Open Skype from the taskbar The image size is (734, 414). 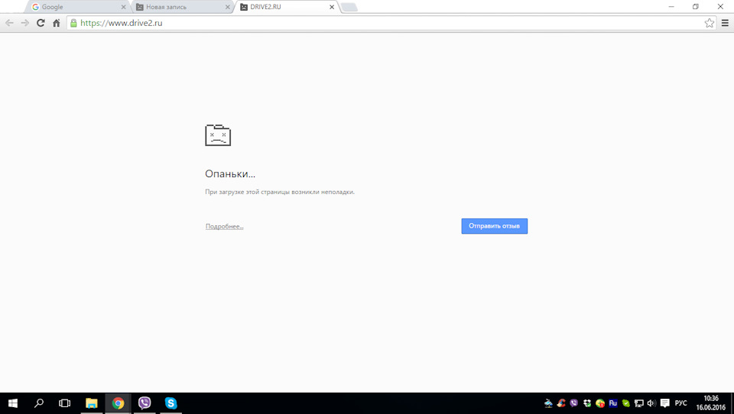click(x=171, y=403)
